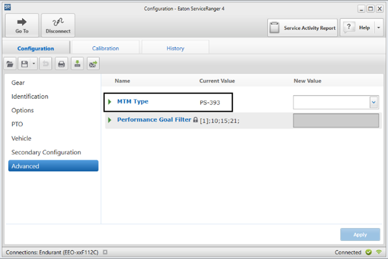The height and width of the screenshot is (259, 388).
Task: Click the Go To button
Action: 22,26
